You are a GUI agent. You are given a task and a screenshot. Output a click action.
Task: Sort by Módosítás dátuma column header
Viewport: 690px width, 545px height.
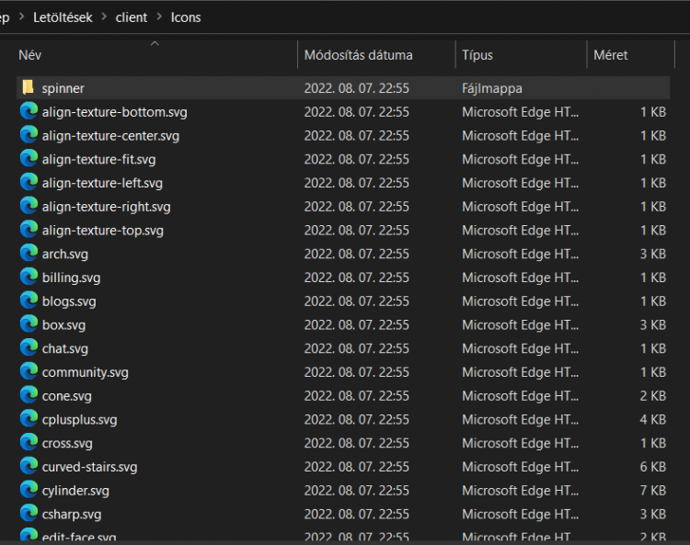click(358, 55)
